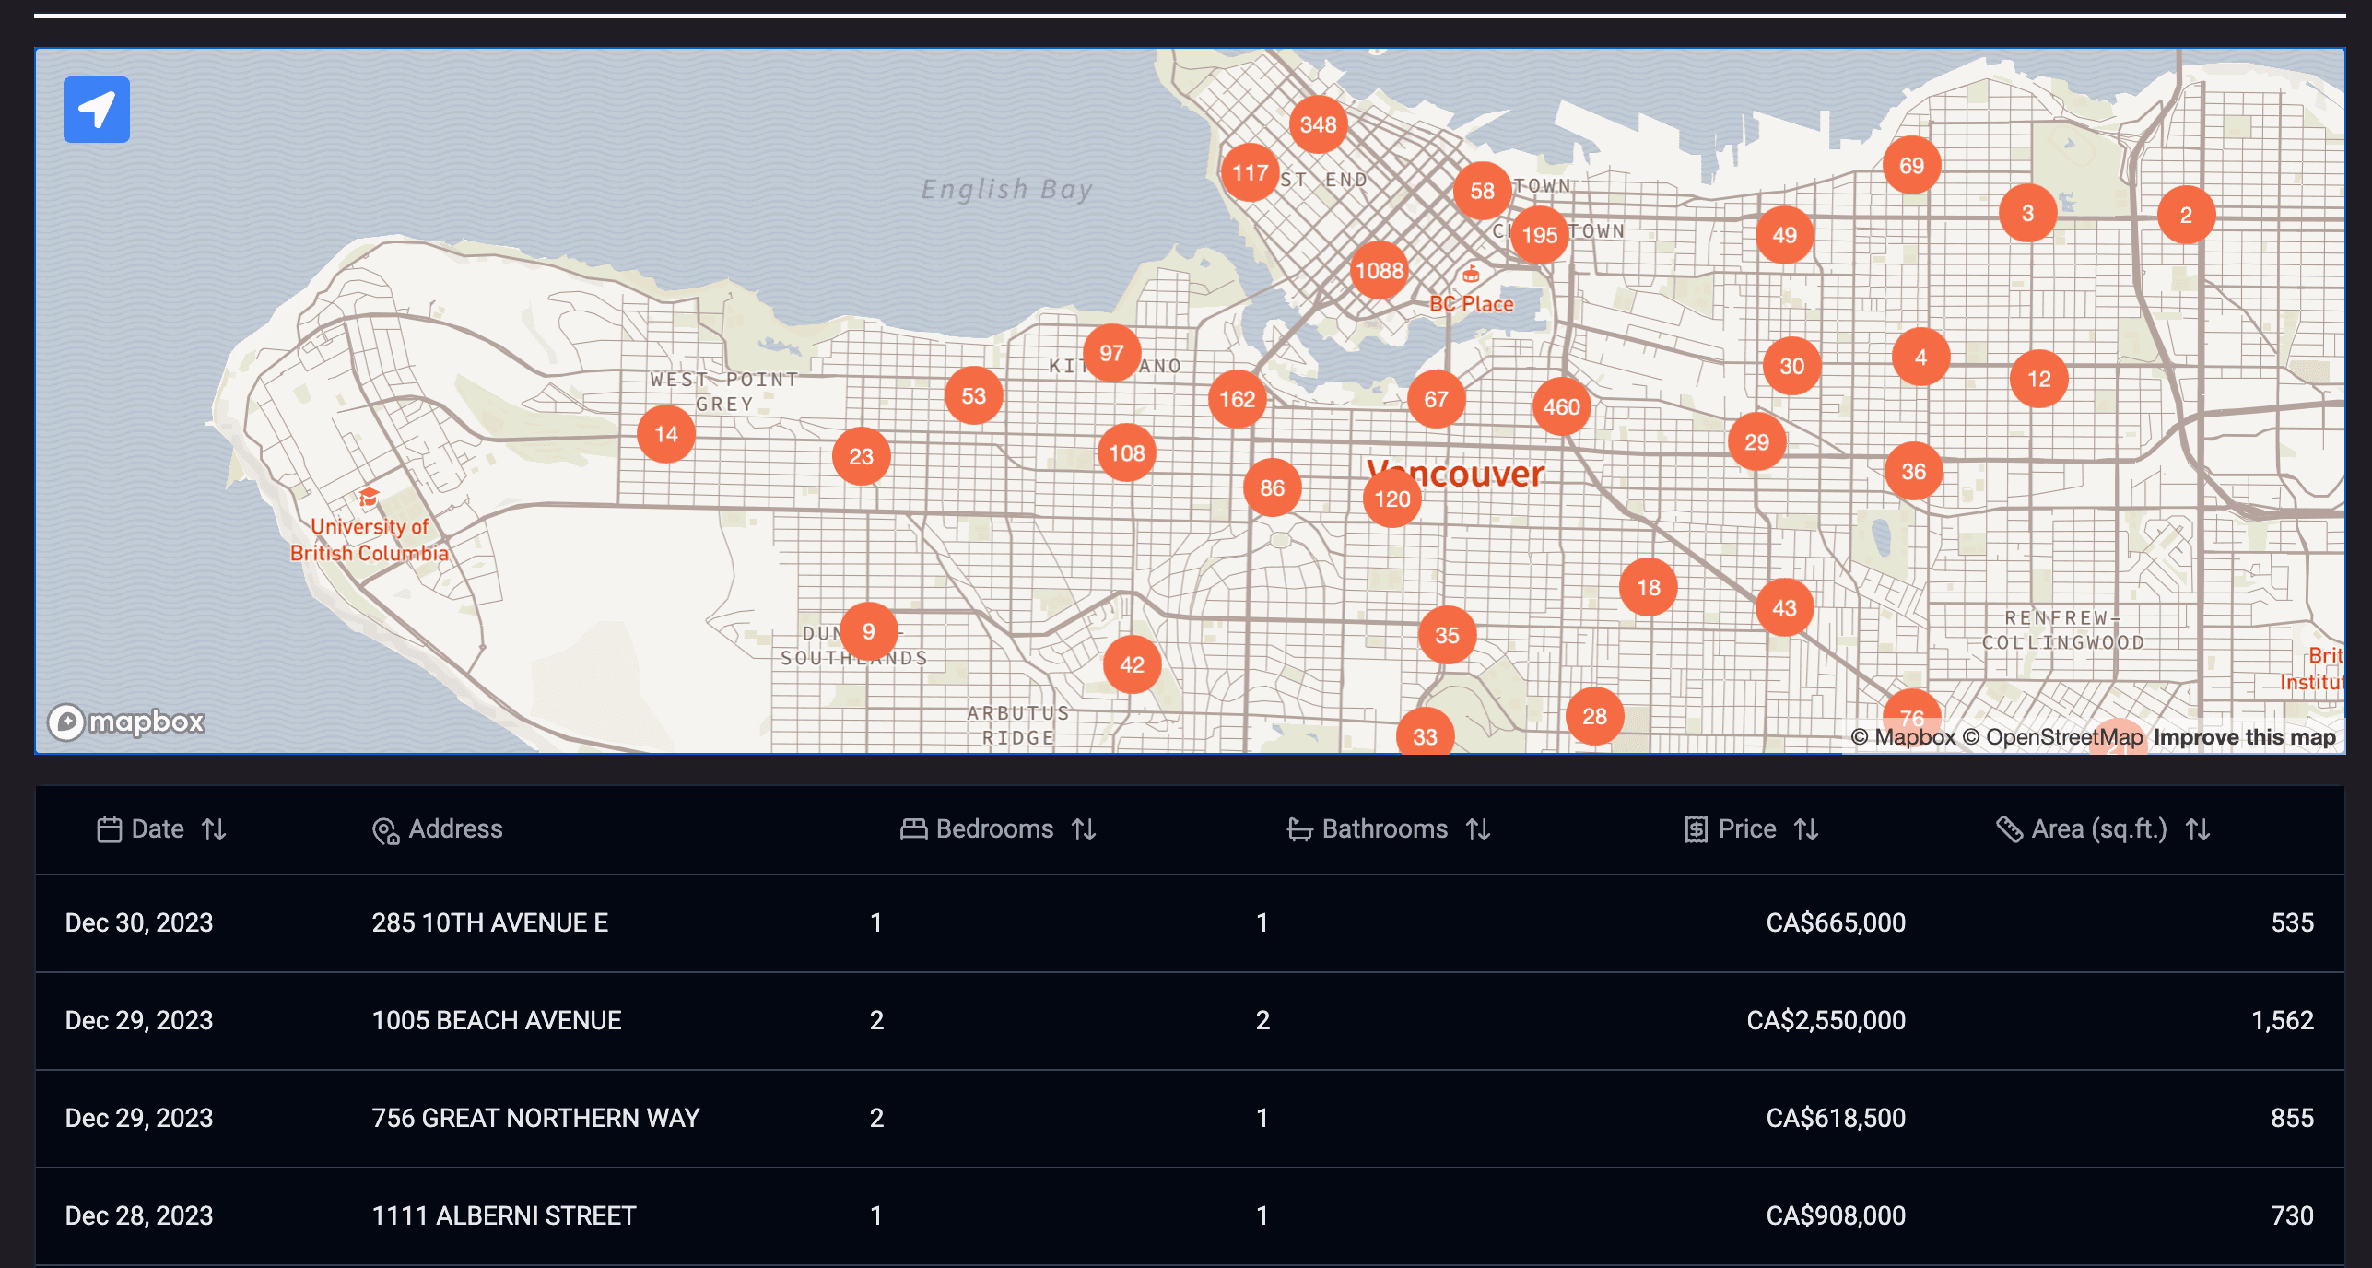This screenshot has width=2372, height=1268.
Task: Click the Dec 28, 2023 date cell
Action: pyautogui.click(x=139, y=1215)
